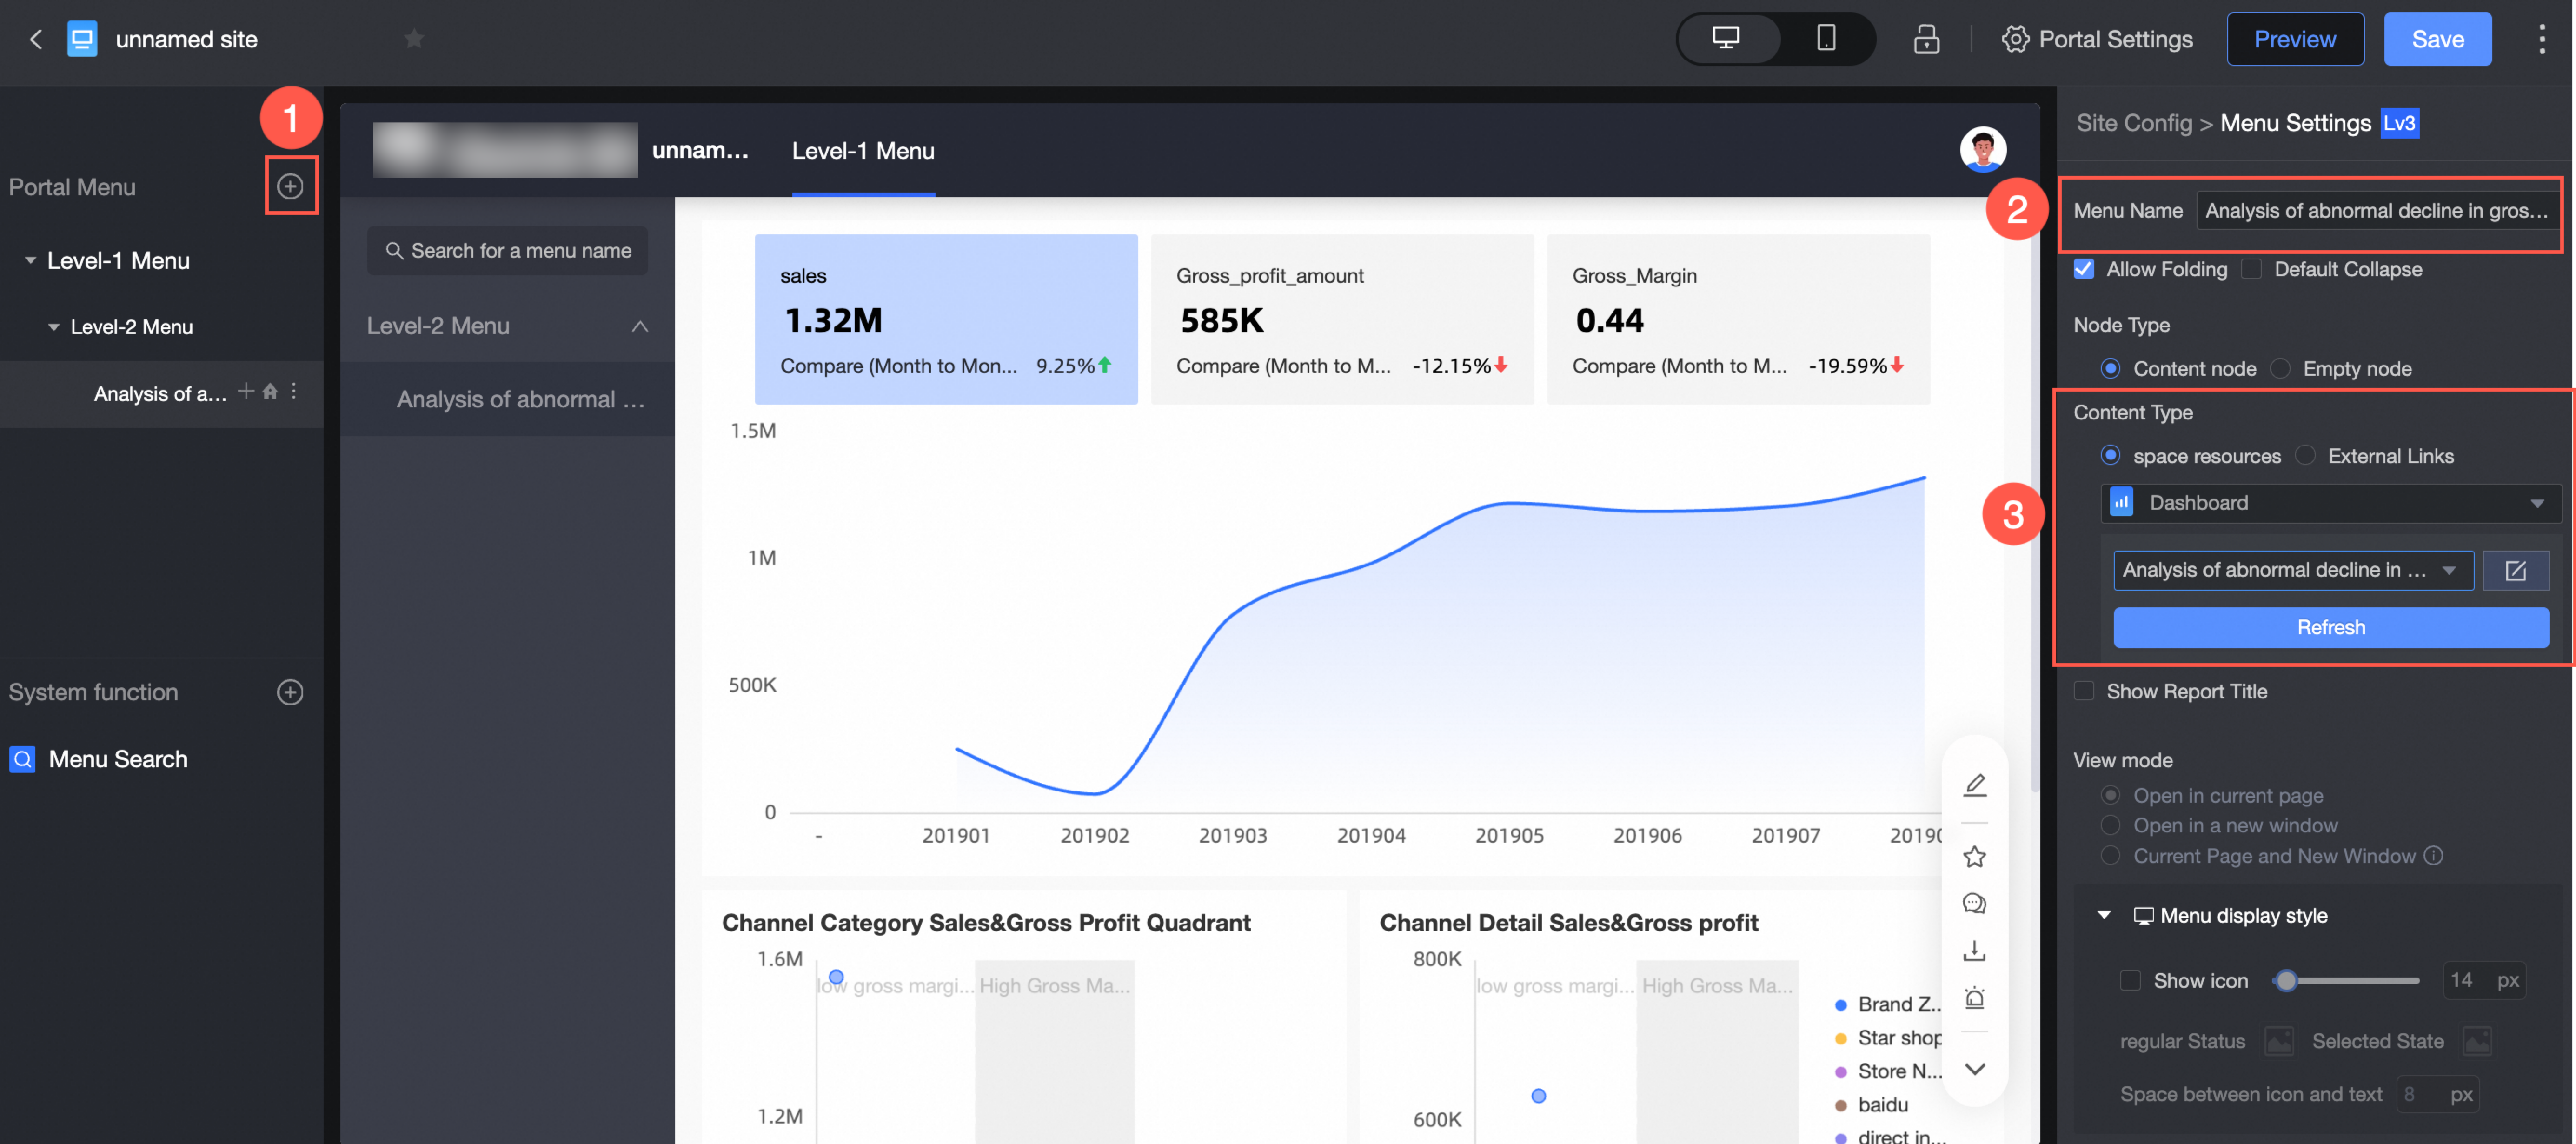Viewport: 2576px width, 1144px height.
Task: Open the comment icon on floating toolbar
Action: (1974, 904)
